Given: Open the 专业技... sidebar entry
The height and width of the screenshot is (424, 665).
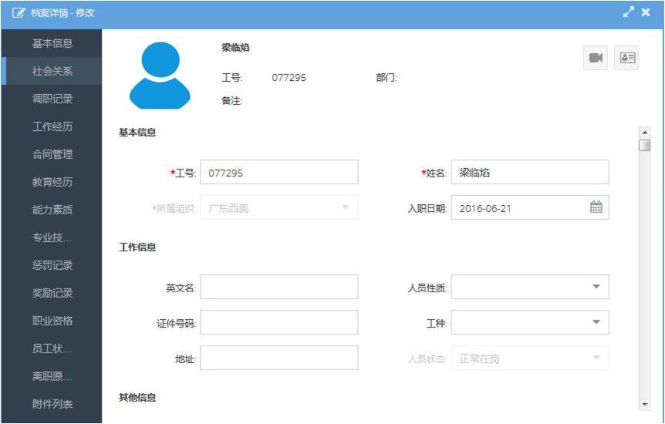Looking at the screenshot, I should click(52, 237).
